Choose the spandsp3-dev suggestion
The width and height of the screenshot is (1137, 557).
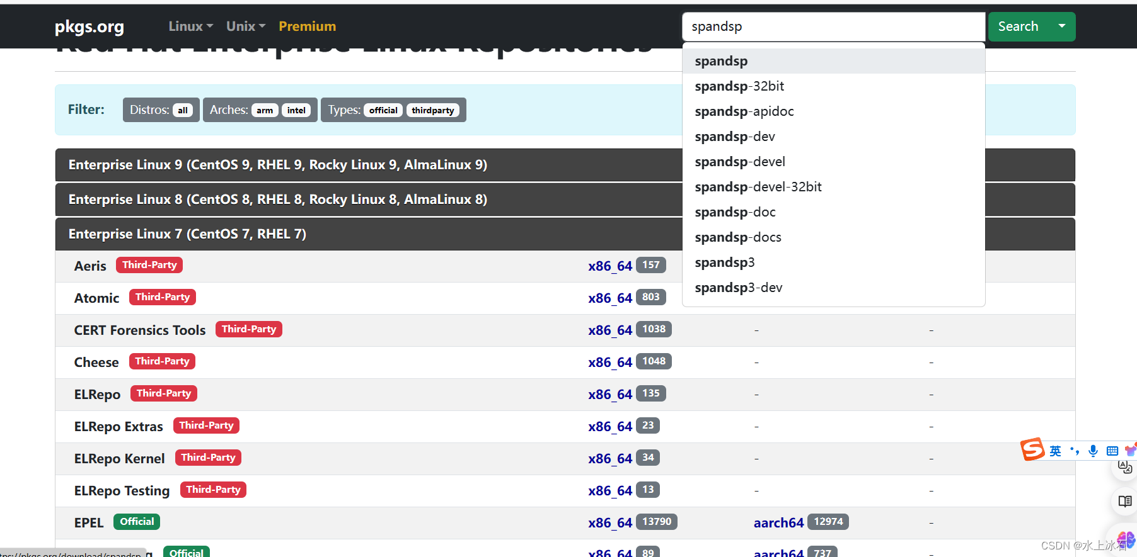pyautogui.click(x=833, y=288)
